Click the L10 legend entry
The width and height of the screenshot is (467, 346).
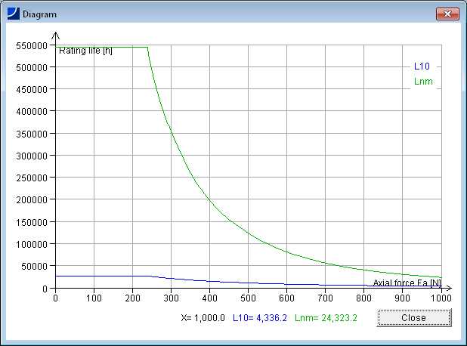(423, 66)
